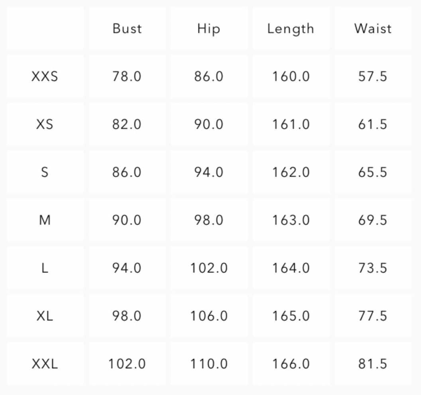Select the L size row label
Image resolution: width=421 pixels, height=395 pixels.
[45, 268]
